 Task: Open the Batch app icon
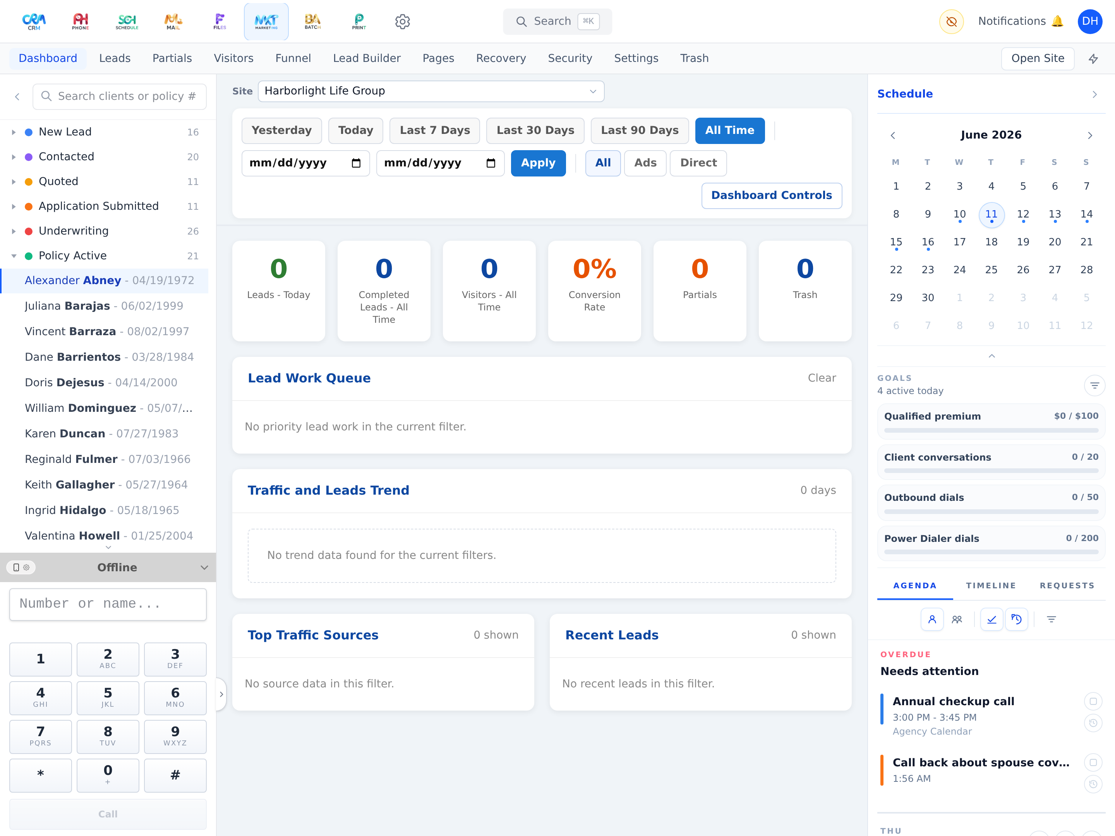tap(312, 22)
